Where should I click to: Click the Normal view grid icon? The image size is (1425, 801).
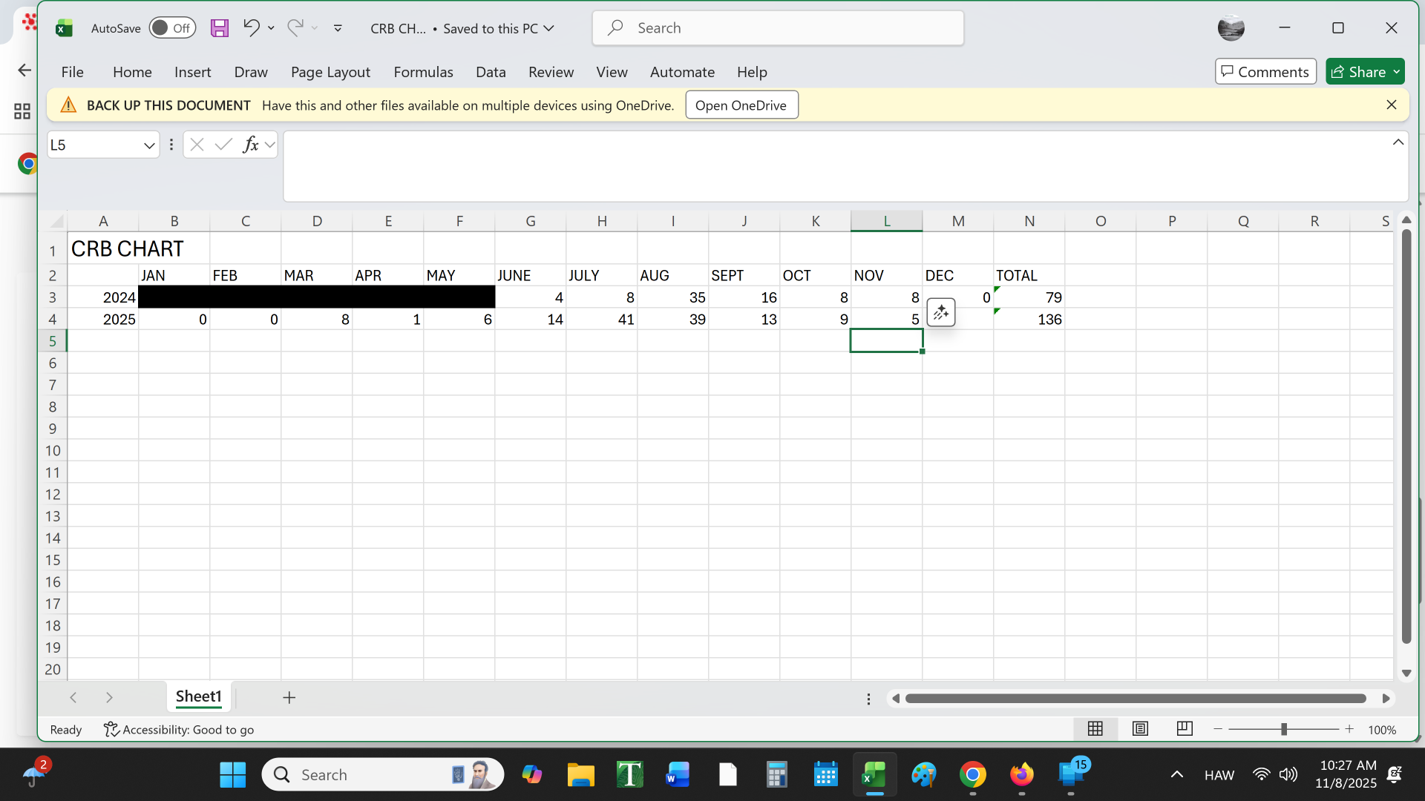(1095, 729)
